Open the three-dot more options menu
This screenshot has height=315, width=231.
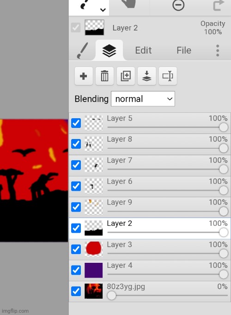(x=218, y=50)
